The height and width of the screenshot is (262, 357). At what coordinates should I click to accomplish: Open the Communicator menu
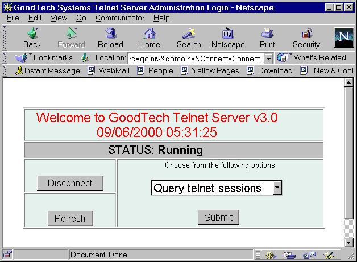(x=120, y=18)
